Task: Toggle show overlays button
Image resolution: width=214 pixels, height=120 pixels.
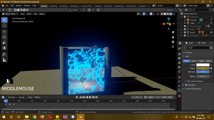Action: [x=151, y=14]
